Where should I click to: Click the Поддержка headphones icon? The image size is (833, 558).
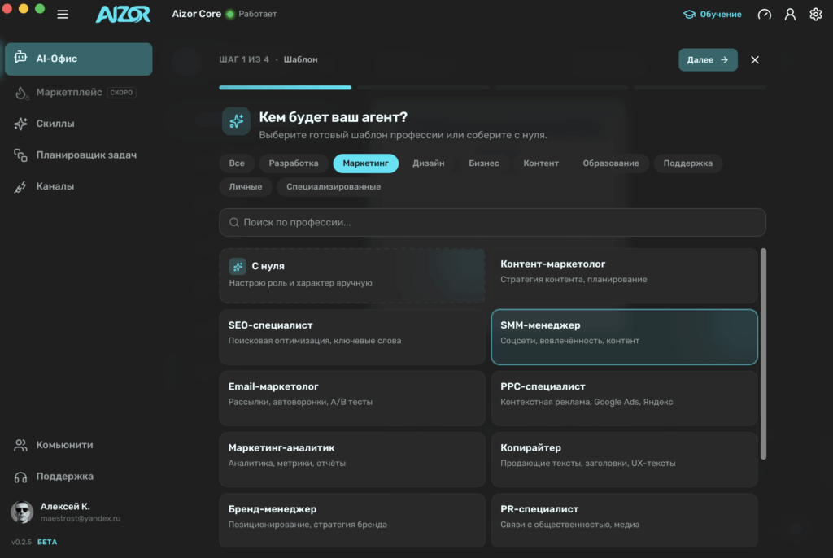coord(20,477)
